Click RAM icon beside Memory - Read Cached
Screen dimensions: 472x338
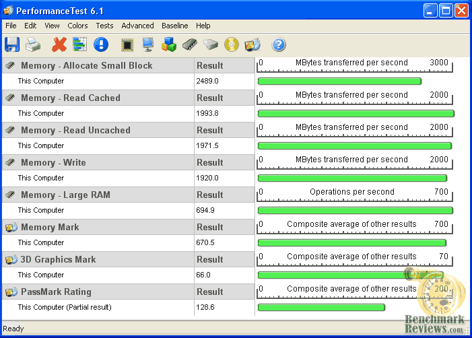(10, 98)
